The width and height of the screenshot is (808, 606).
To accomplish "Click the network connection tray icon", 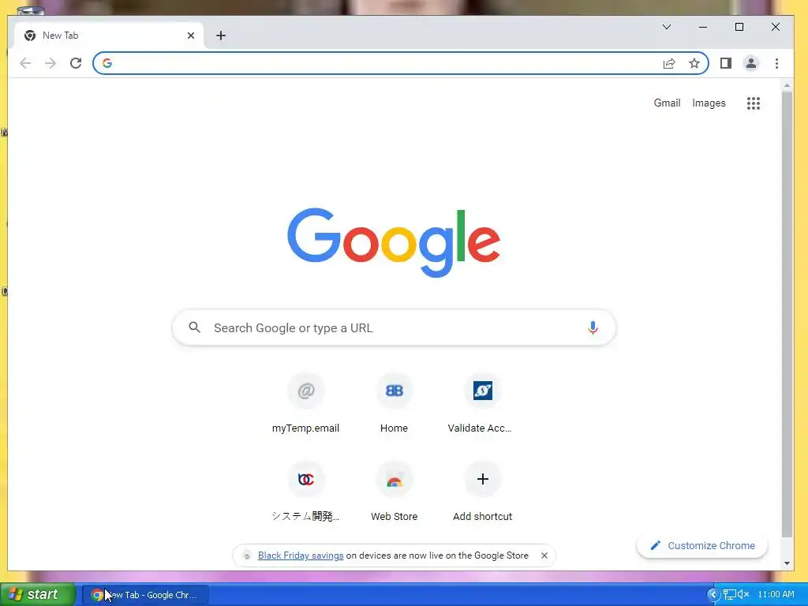I will [730, 595].
